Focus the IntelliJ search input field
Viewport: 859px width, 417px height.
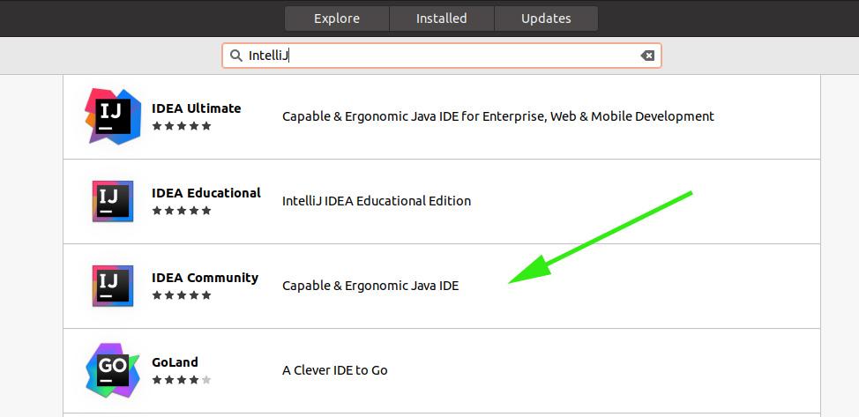(x=442, y=56)
